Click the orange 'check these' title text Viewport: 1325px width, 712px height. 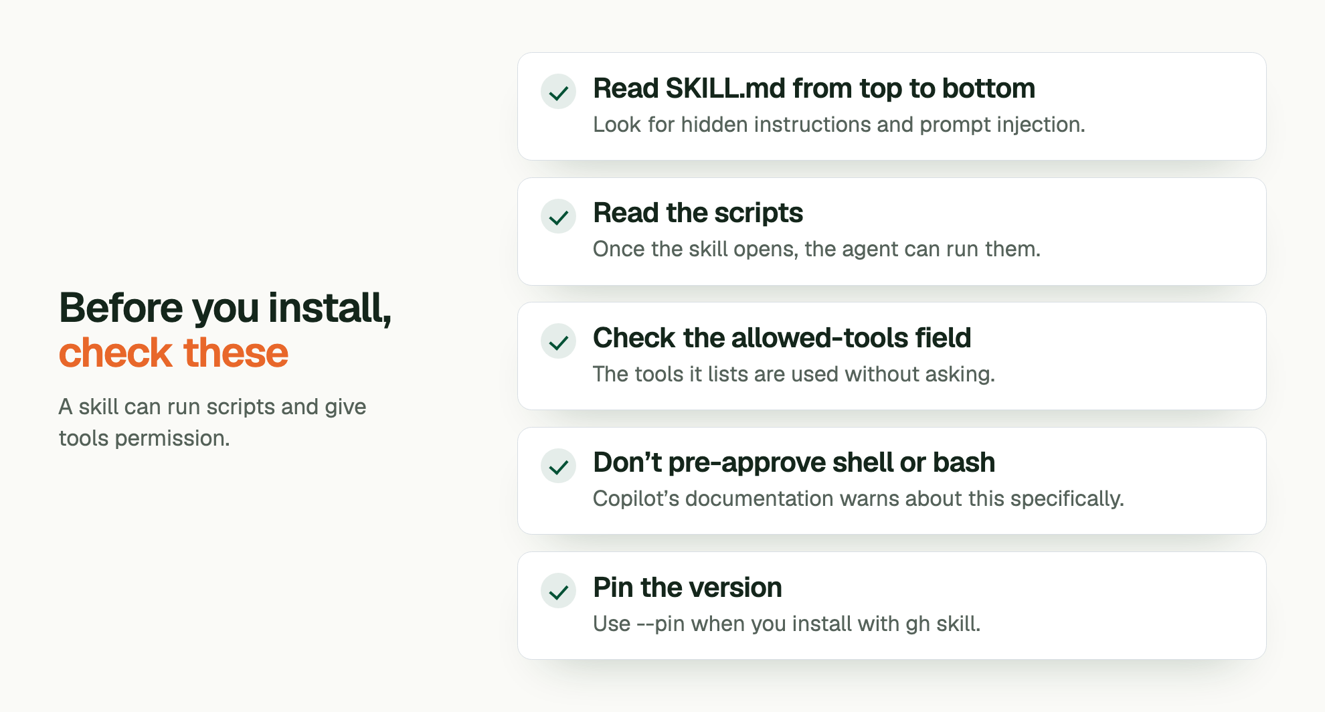pyautogui.click(x=173, y=353)
